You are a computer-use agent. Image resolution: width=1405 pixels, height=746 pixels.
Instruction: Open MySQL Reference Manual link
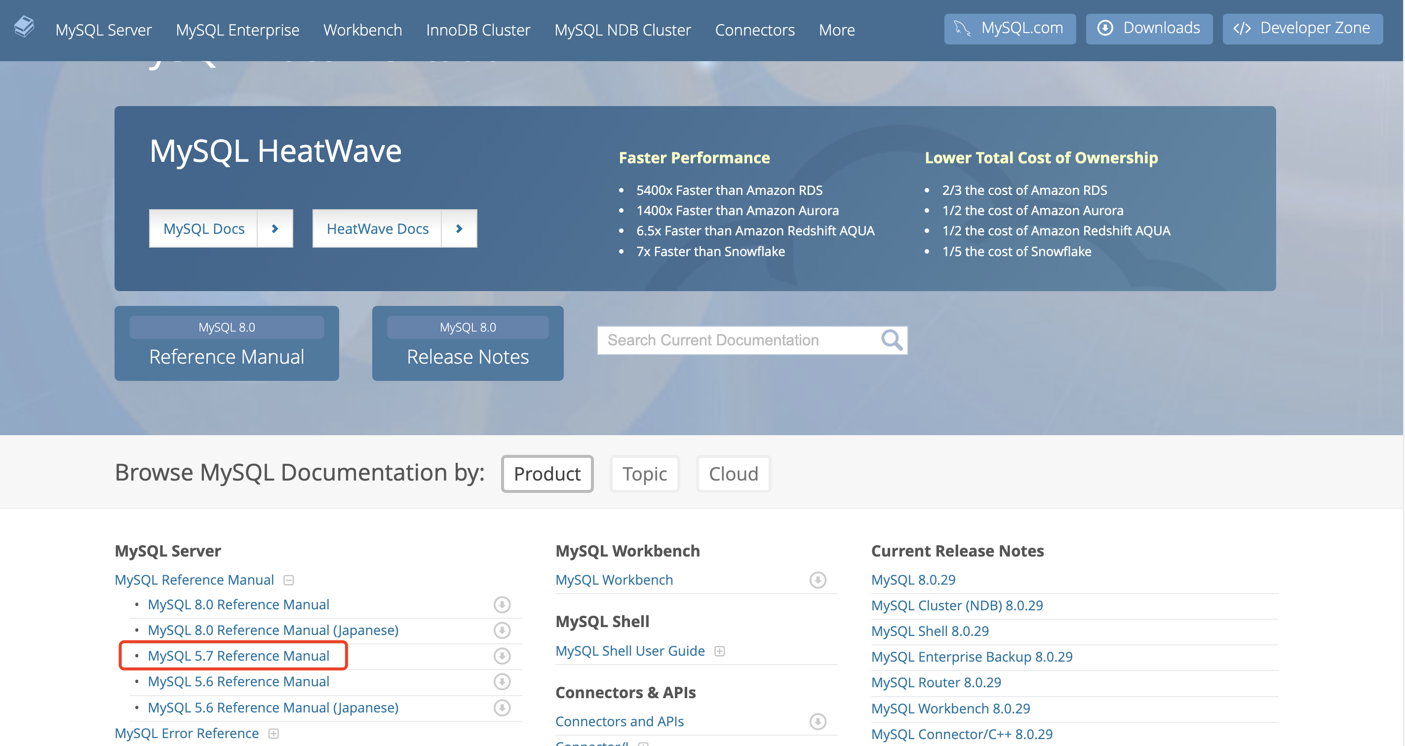coord(194,580)
